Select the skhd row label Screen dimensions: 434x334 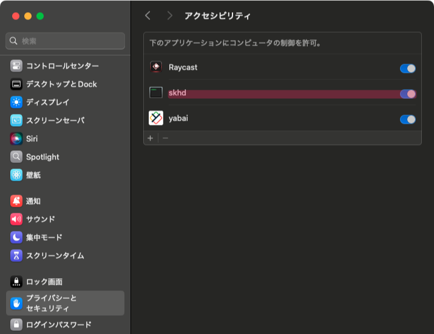tap(177, 93)
